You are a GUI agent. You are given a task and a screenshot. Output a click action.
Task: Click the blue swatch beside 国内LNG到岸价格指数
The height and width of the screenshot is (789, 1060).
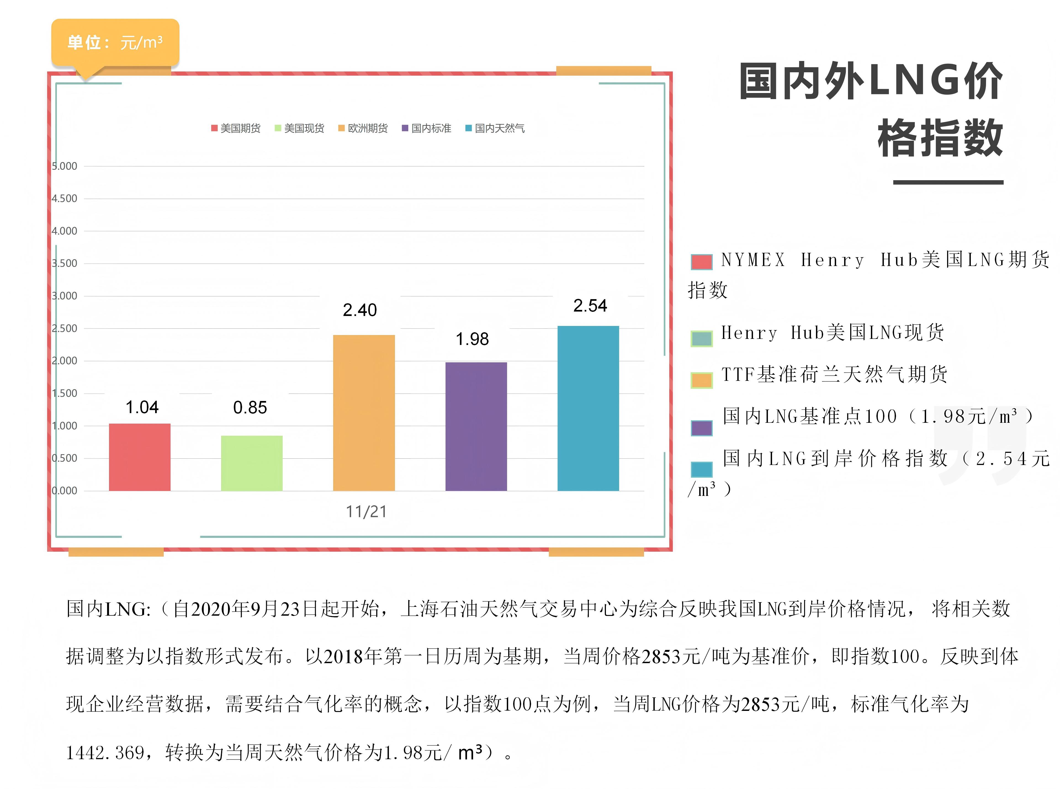(702, 469)
